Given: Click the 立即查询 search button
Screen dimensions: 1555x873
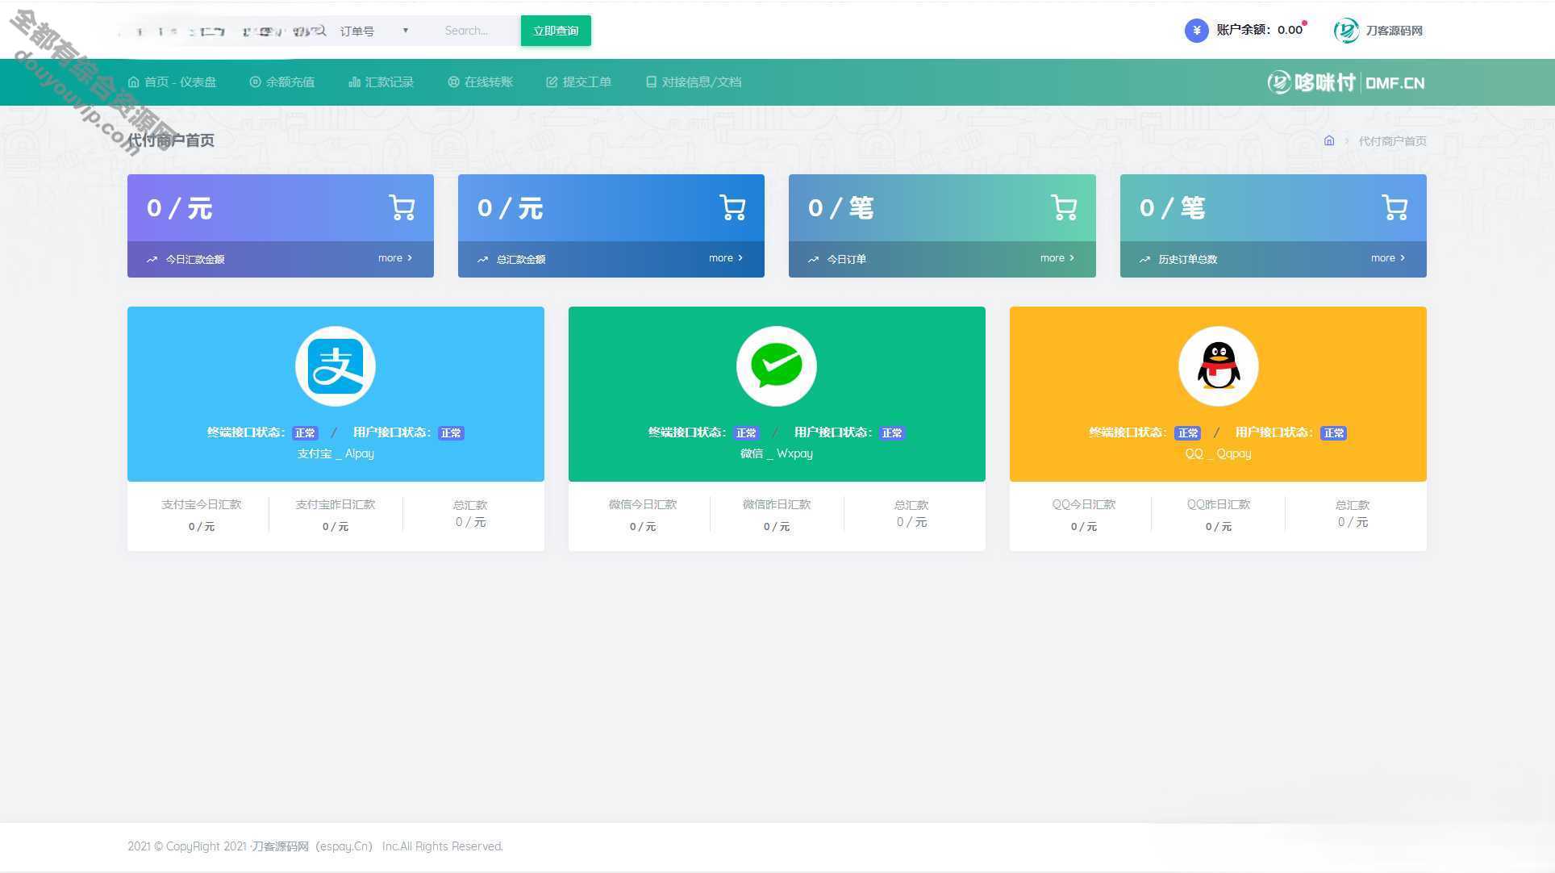Looking at the screenshot, I should [x=556, y=31].
